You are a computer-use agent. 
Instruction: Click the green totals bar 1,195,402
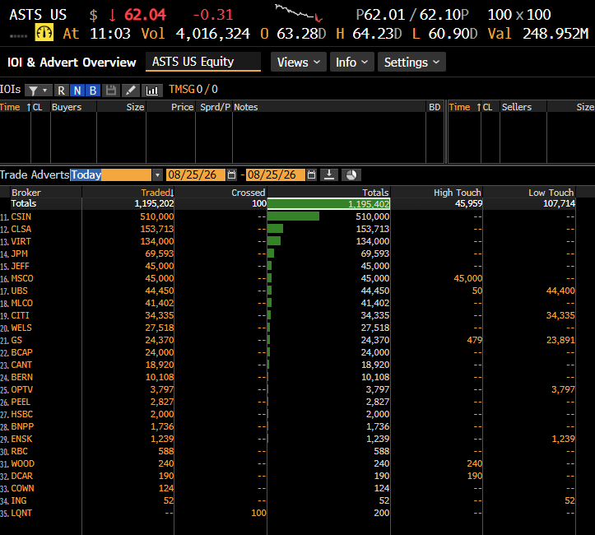[x=328, y=204]
